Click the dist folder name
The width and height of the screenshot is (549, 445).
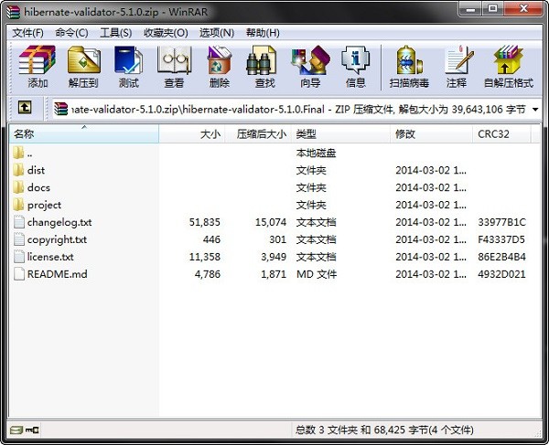(36, 170)
